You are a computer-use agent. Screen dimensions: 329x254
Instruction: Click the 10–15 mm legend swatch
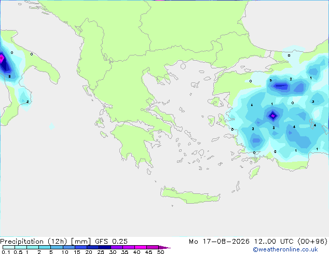tap(68, 247)
